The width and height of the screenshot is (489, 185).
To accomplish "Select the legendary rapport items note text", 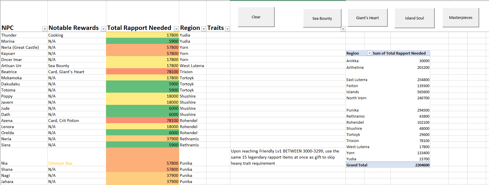I will [x=285, y=157].
